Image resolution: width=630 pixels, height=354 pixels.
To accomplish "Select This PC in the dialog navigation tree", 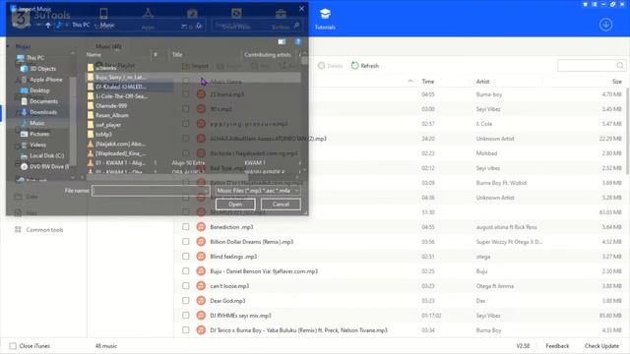I will coord(35,58).
